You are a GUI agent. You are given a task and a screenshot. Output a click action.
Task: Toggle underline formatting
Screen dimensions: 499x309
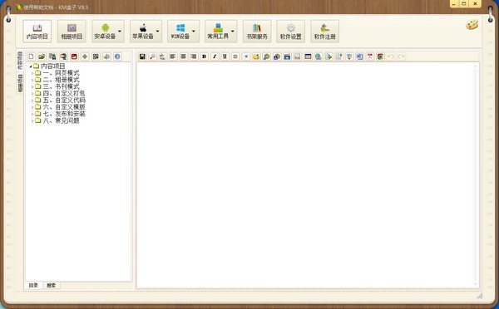pyautogui.click(x=225, y=56)
